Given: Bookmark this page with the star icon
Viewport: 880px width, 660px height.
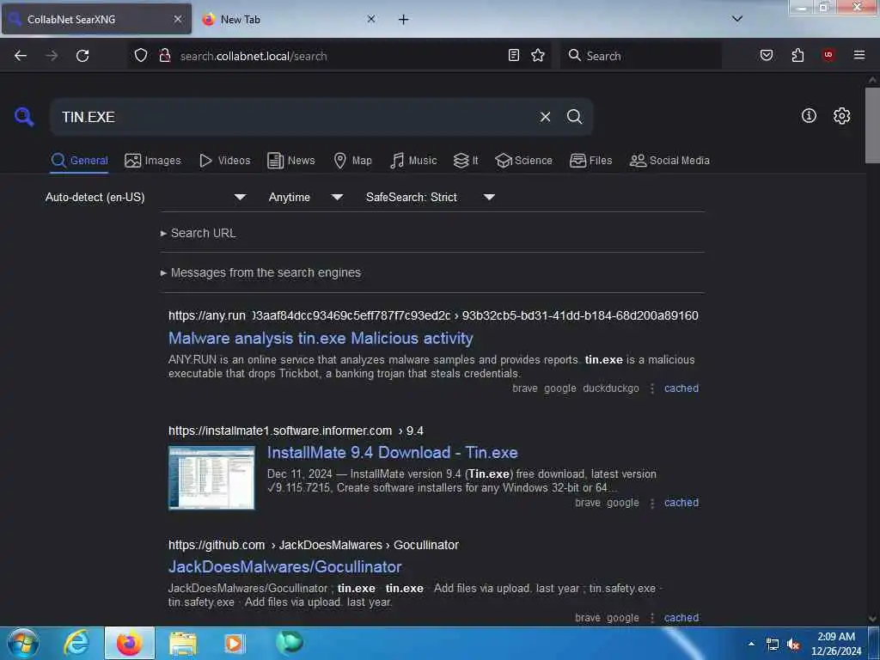Looking at the screenshot, I should pyautogui.click(x=538, y=55).
